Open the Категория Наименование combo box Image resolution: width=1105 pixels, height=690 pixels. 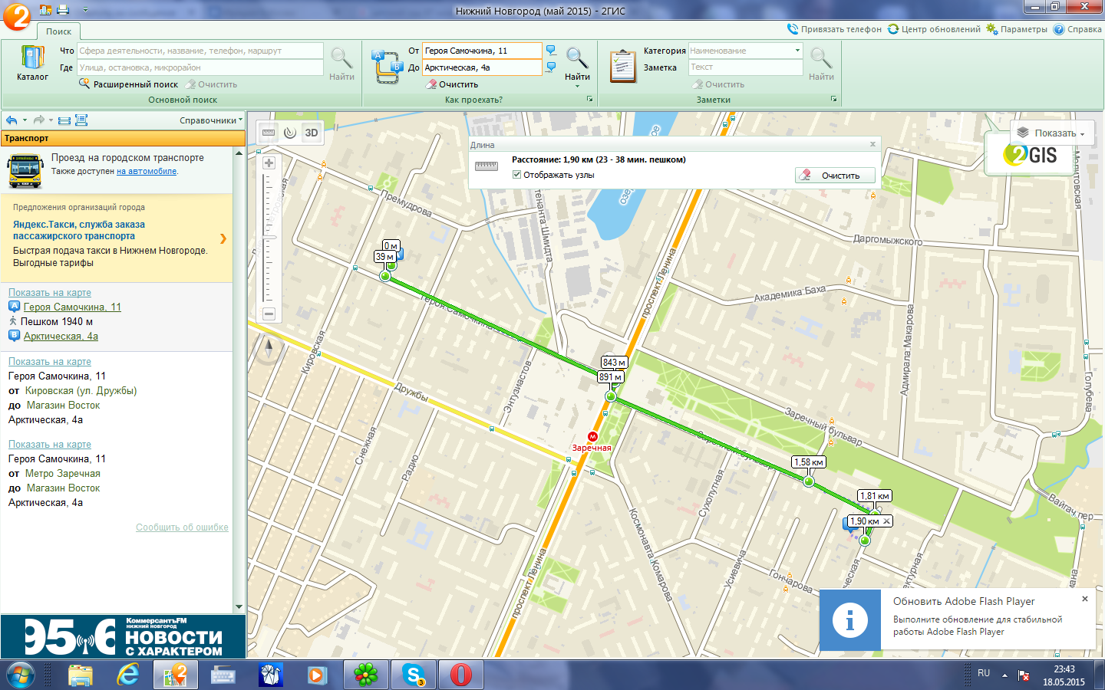[x=744, y=51]
